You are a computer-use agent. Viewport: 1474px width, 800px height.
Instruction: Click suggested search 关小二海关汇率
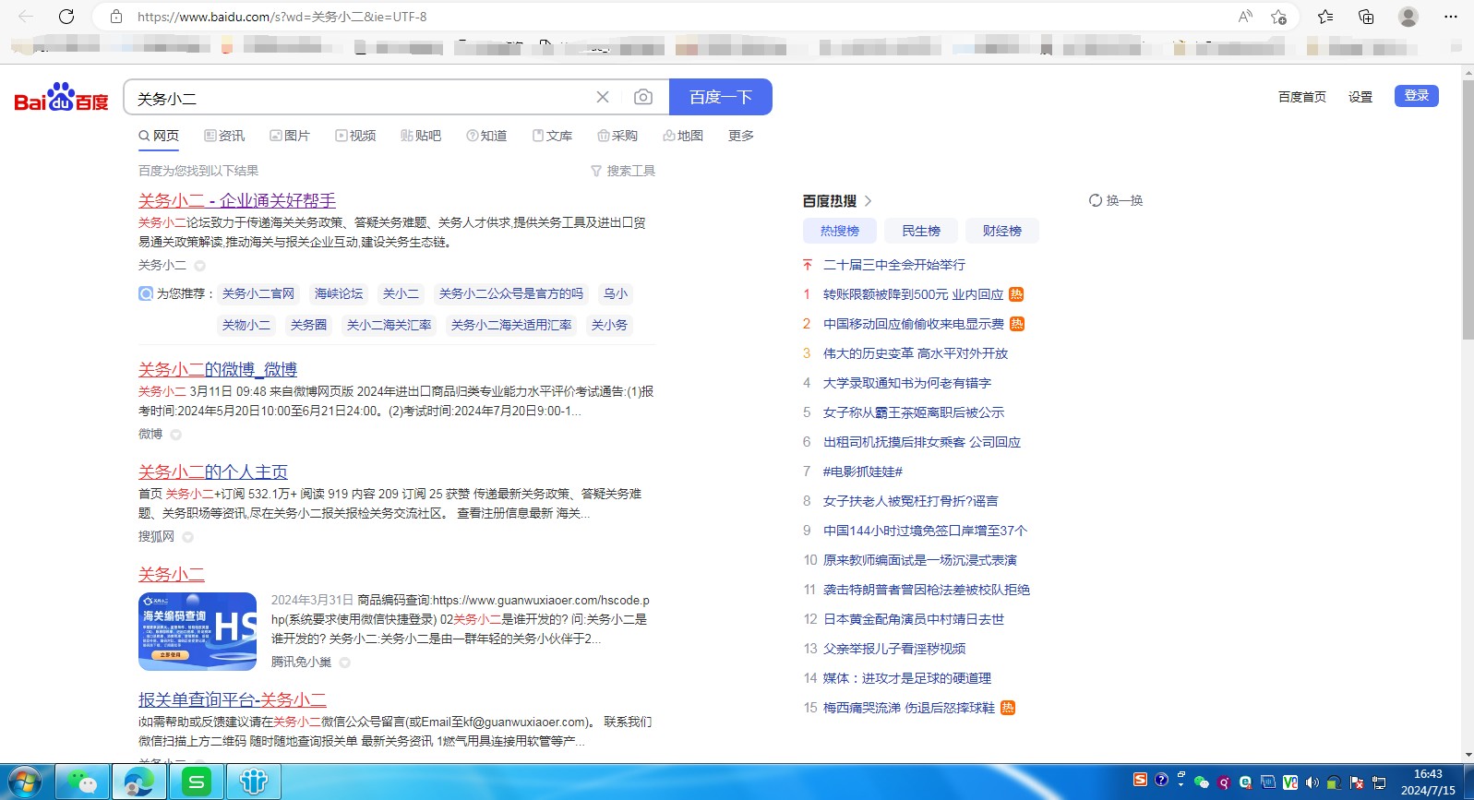tap(389, 325)
